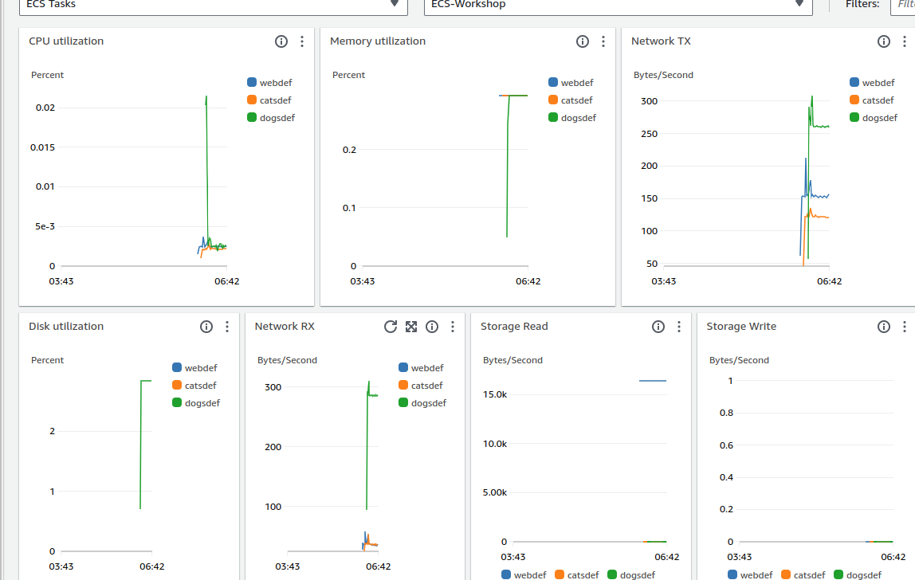Open the Disk utilization three-dot menu
The width and height of the screenshot is (915, 580).
pos(227,327)
